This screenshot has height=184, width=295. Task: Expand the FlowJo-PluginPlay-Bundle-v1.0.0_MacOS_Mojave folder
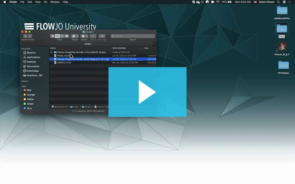coord(51,52)
